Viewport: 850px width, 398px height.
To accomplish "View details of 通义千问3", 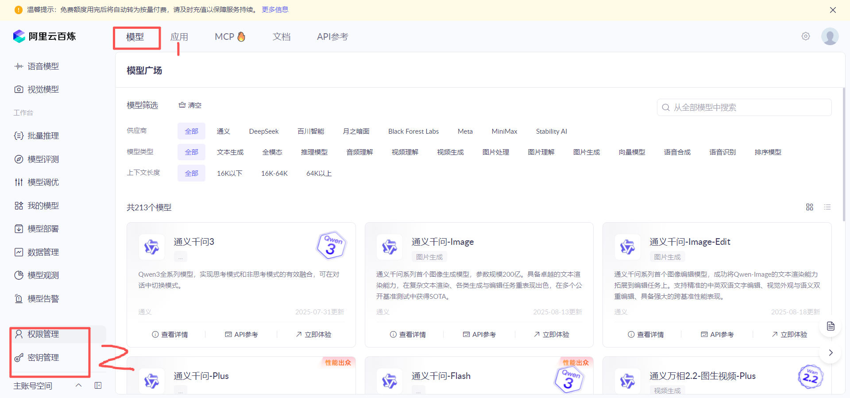I will (170, 335).
